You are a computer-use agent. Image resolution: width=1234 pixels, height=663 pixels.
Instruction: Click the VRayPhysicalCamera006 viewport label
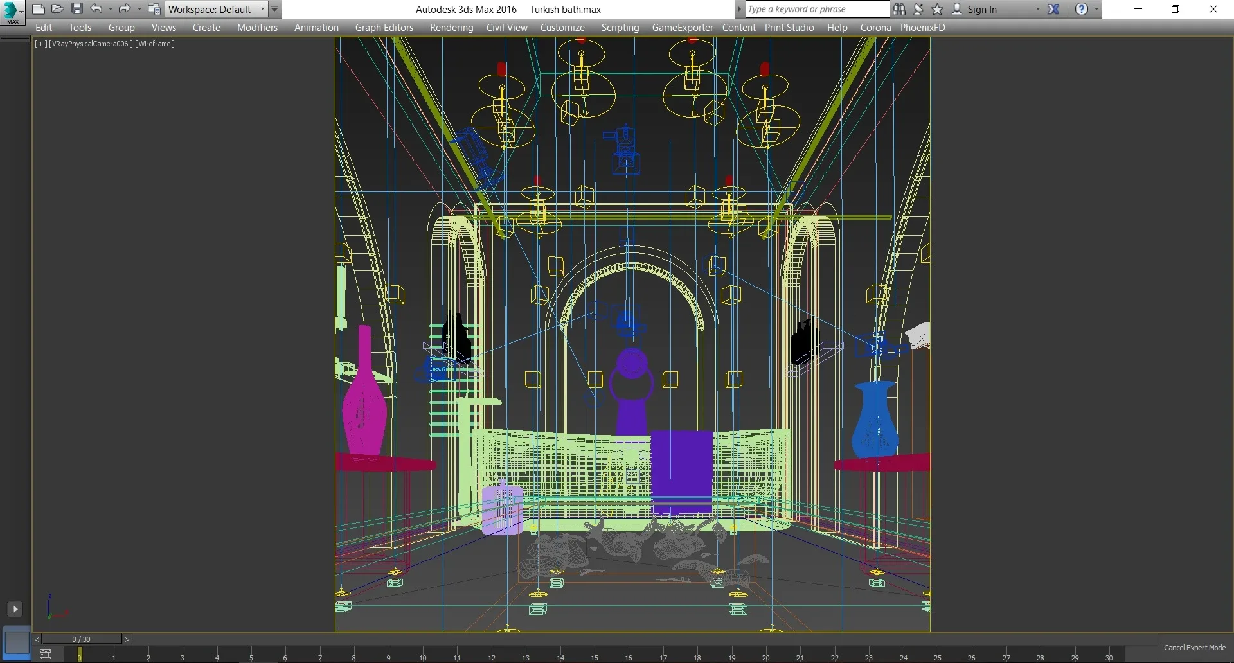pyautogui.click(x=91, y=44)
